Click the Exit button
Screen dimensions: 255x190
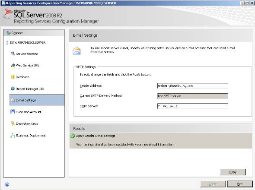[x=240, y=184]
